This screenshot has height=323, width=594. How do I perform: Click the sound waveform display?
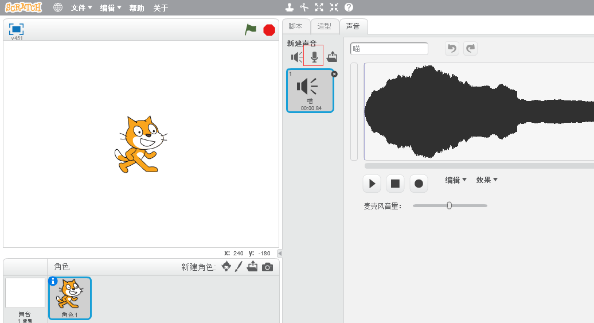[479, 111]
